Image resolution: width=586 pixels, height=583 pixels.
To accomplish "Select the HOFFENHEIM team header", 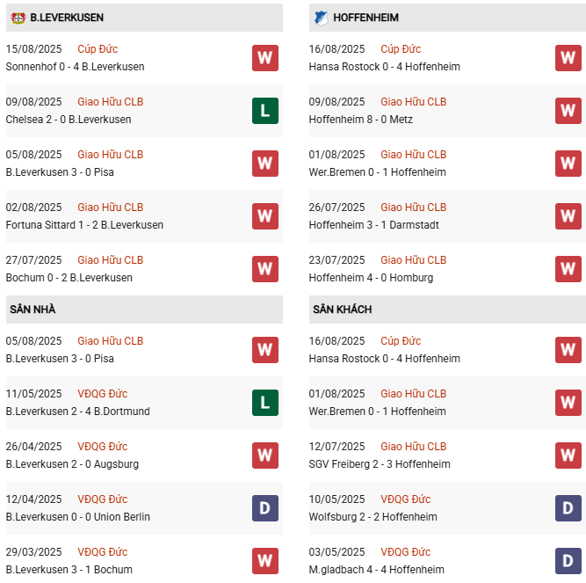I will pos(365,18).
